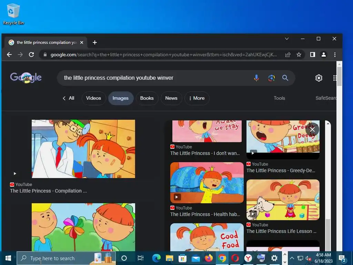Open the Windows Start menu
This screenshot has height=265, width=353.
(x=8, y=258)
